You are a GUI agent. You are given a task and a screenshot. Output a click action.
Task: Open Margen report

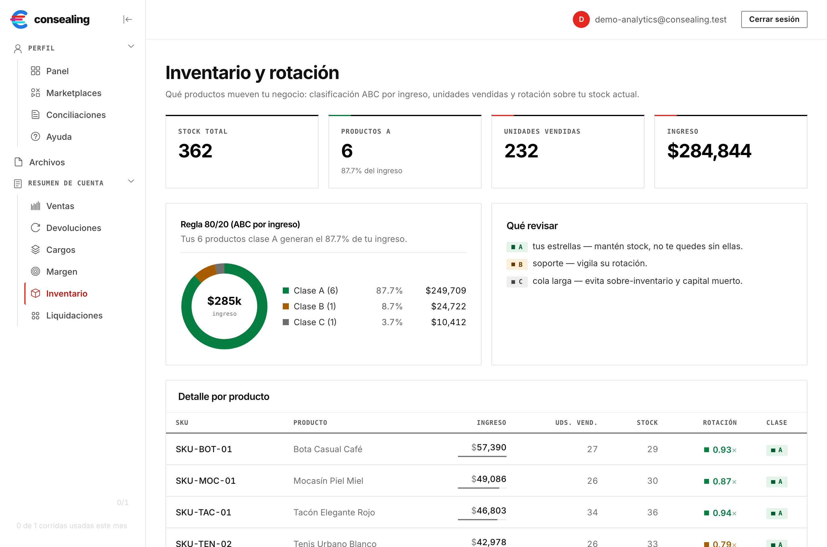tap(62, 272)
